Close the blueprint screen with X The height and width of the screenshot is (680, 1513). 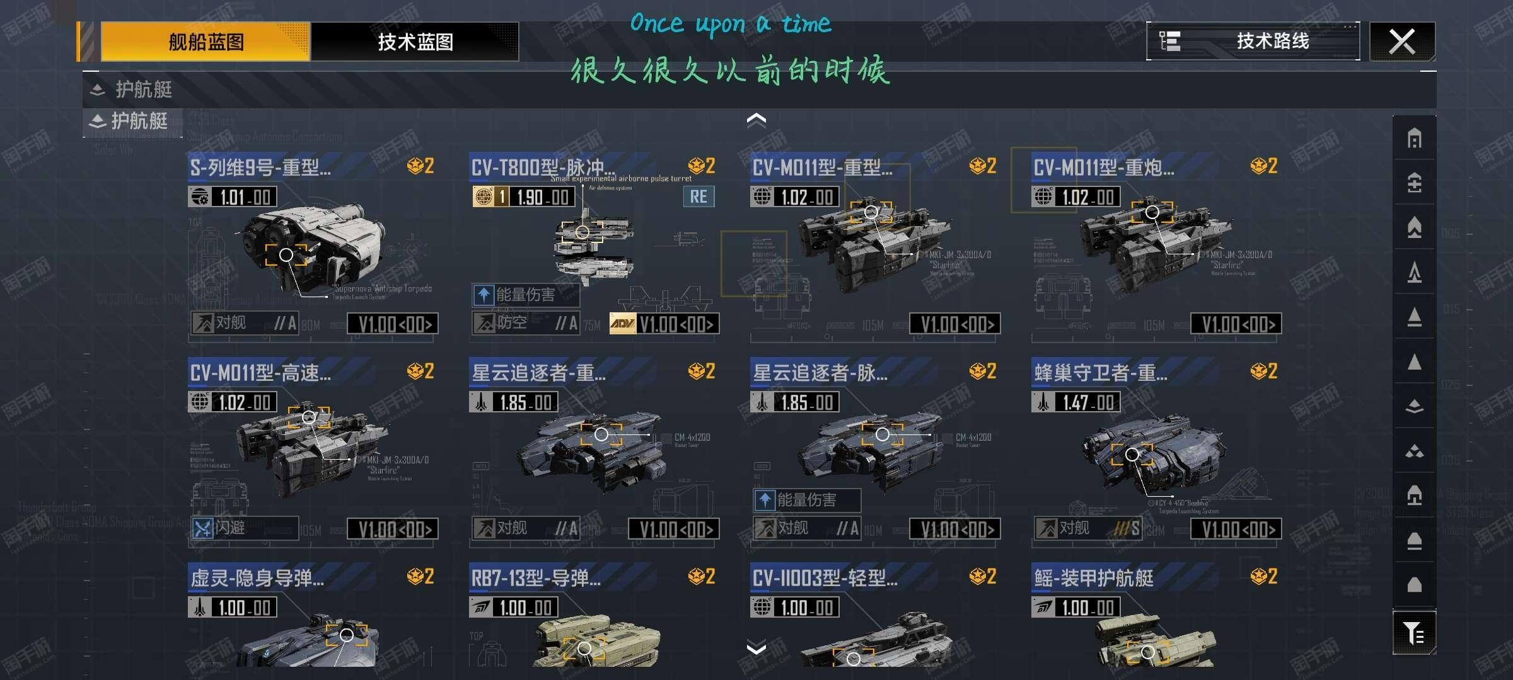[1402, 42]
